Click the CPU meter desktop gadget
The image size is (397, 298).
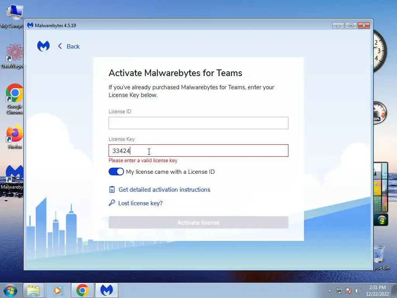pos(380,113)
